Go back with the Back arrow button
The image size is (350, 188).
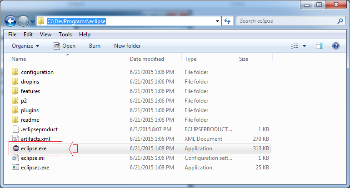(10, 21)
